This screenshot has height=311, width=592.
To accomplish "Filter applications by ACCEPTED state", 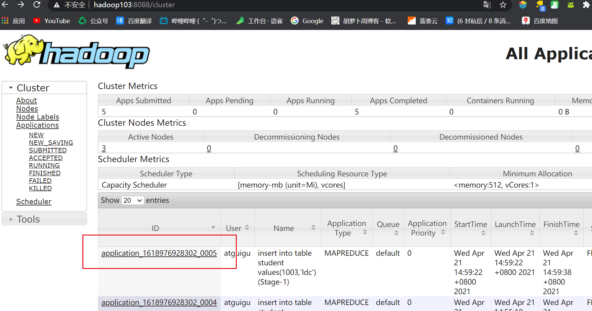I will (46, 158).
